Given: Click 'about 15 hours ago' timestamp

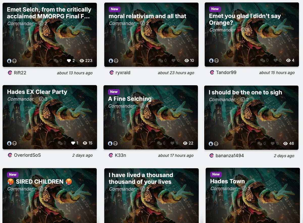Looking at the screenshot, I should pos(277,73).
